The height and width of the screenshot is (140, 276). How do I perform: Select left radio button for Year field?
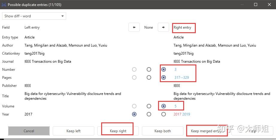tap(134, 114)
